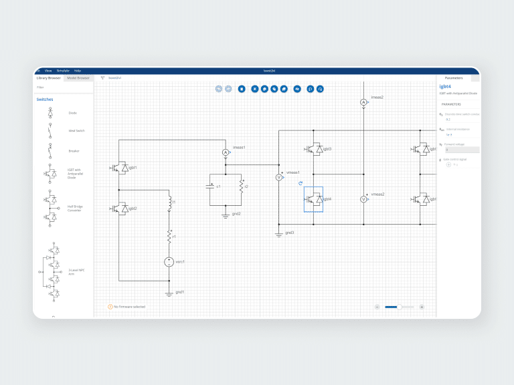Click the Switches category heading
This screenshot has height=385, width=514.
click(x=45, y=99)
